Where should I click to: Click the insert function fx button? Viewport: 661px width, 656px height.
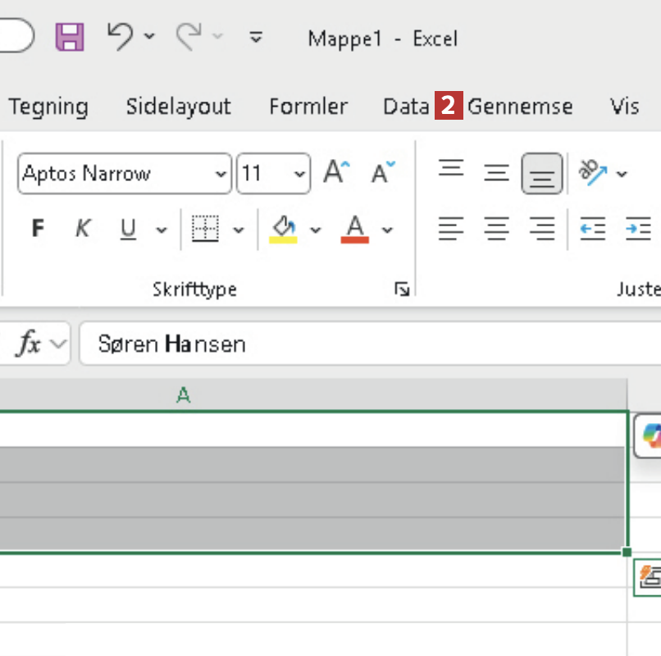pos(29,344)
